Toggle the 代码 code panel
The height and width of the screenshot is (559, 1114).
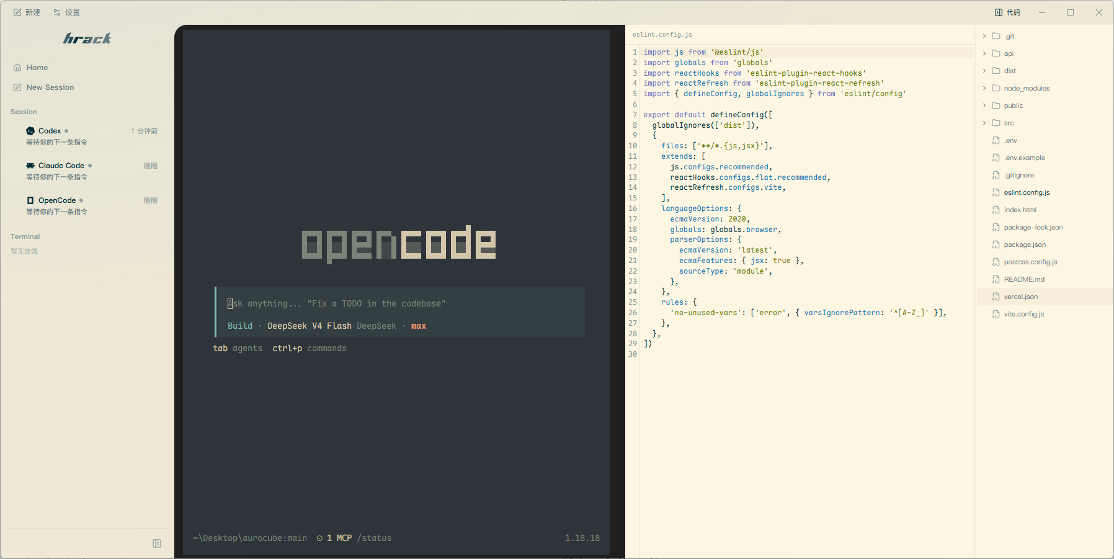1007,12
